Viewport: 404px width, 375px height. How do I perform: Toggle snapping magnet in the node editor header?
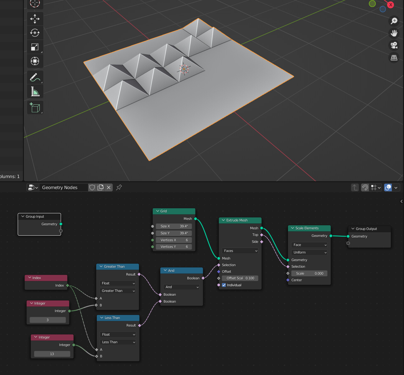[364, 187]
